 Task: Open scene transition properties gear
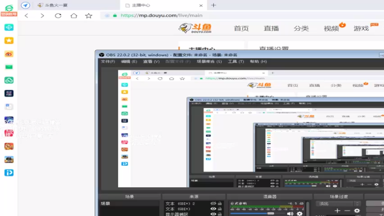coord(357,211)
